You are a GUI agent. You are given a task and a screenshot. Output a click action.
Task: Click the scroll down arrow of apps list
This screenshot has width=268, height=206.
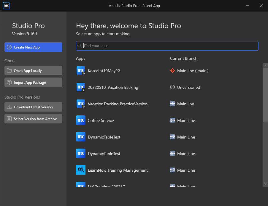pos(265,184)
